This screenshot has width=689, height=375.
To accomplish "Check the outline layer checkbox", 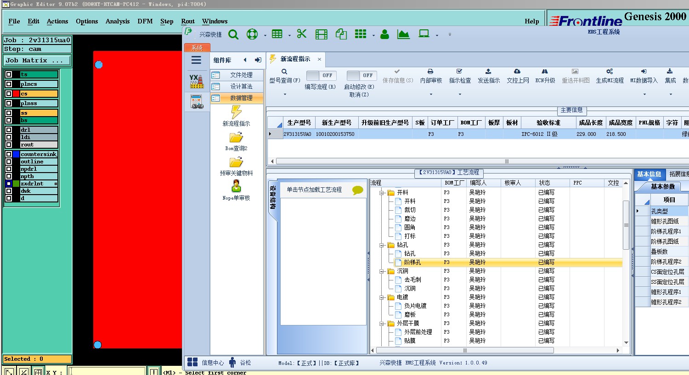I will pyautogui.click(x=9, y=162).
